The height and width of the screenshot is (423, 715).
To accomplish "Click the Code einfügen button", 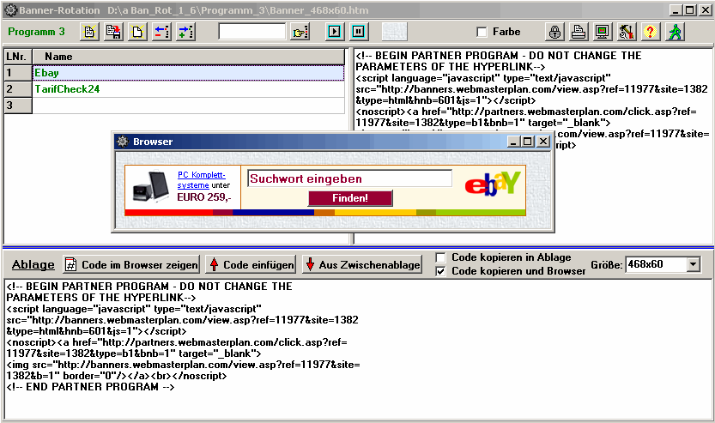I will [251, 265].
